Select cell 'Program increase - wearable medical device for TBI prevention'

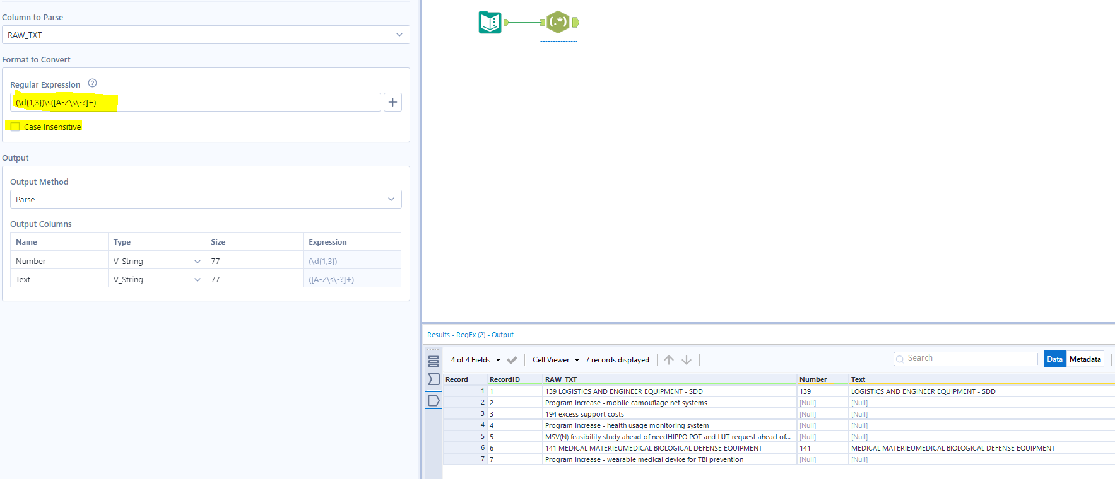coord(670,459)
